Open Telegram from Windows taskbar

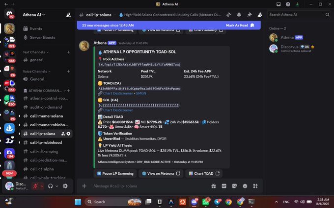tap(217, 202)
